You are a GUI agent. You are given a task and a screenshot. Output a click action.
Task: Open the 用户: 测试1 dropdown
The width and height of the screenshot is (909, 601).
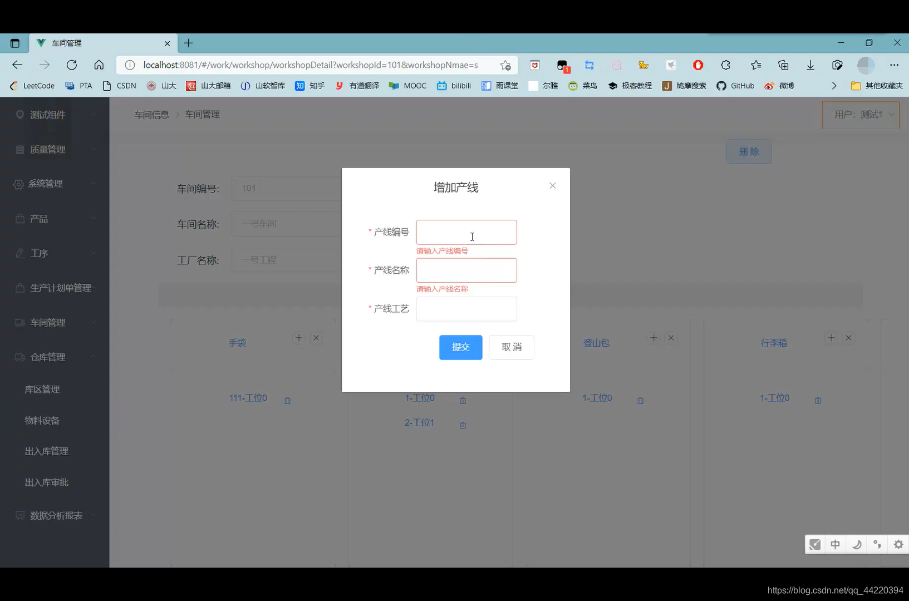click(861, 115)
